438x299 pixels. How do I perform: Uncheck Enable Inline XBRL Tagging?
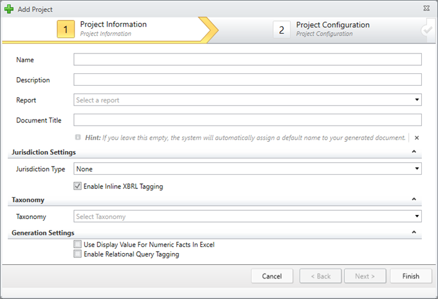(x=78, y=186)
